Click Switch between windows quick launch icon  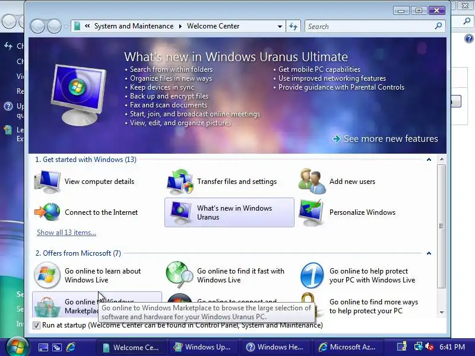[x=57, y=347]
